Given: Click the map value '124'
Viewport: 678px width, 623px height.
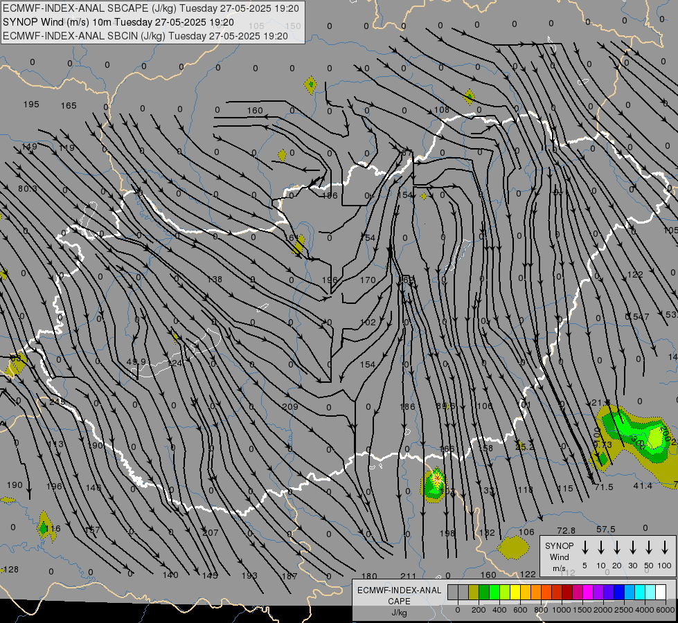Looking at the screenshot, I should [175, 363].
